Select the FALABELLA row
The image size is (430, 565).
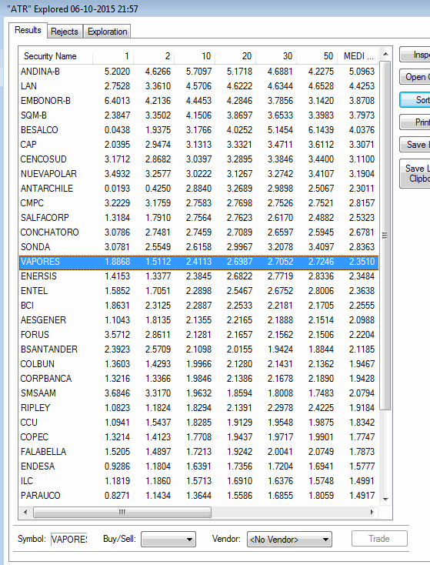point(198,452)
